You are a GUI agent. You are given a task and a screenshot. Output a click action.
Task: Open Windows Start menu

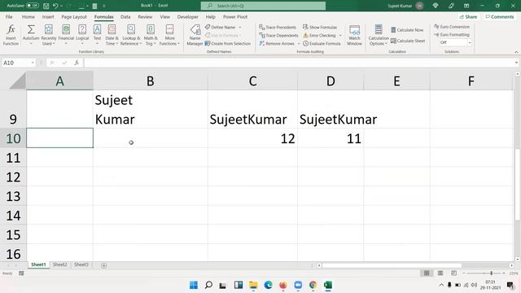[x=194, y=285]
